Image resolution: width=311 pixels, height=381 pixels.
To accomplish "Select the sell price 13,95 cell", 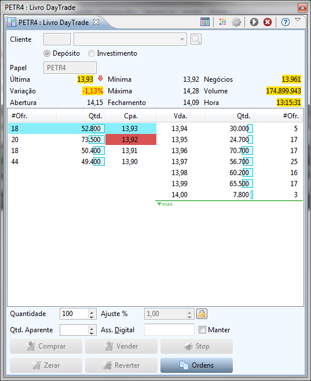I will 180,140.
